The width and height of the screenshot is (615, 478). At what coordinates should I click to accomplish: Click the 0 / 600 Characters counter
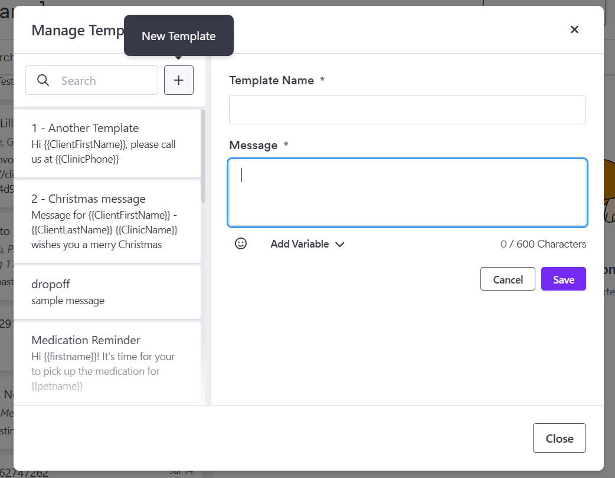point(543,244)
